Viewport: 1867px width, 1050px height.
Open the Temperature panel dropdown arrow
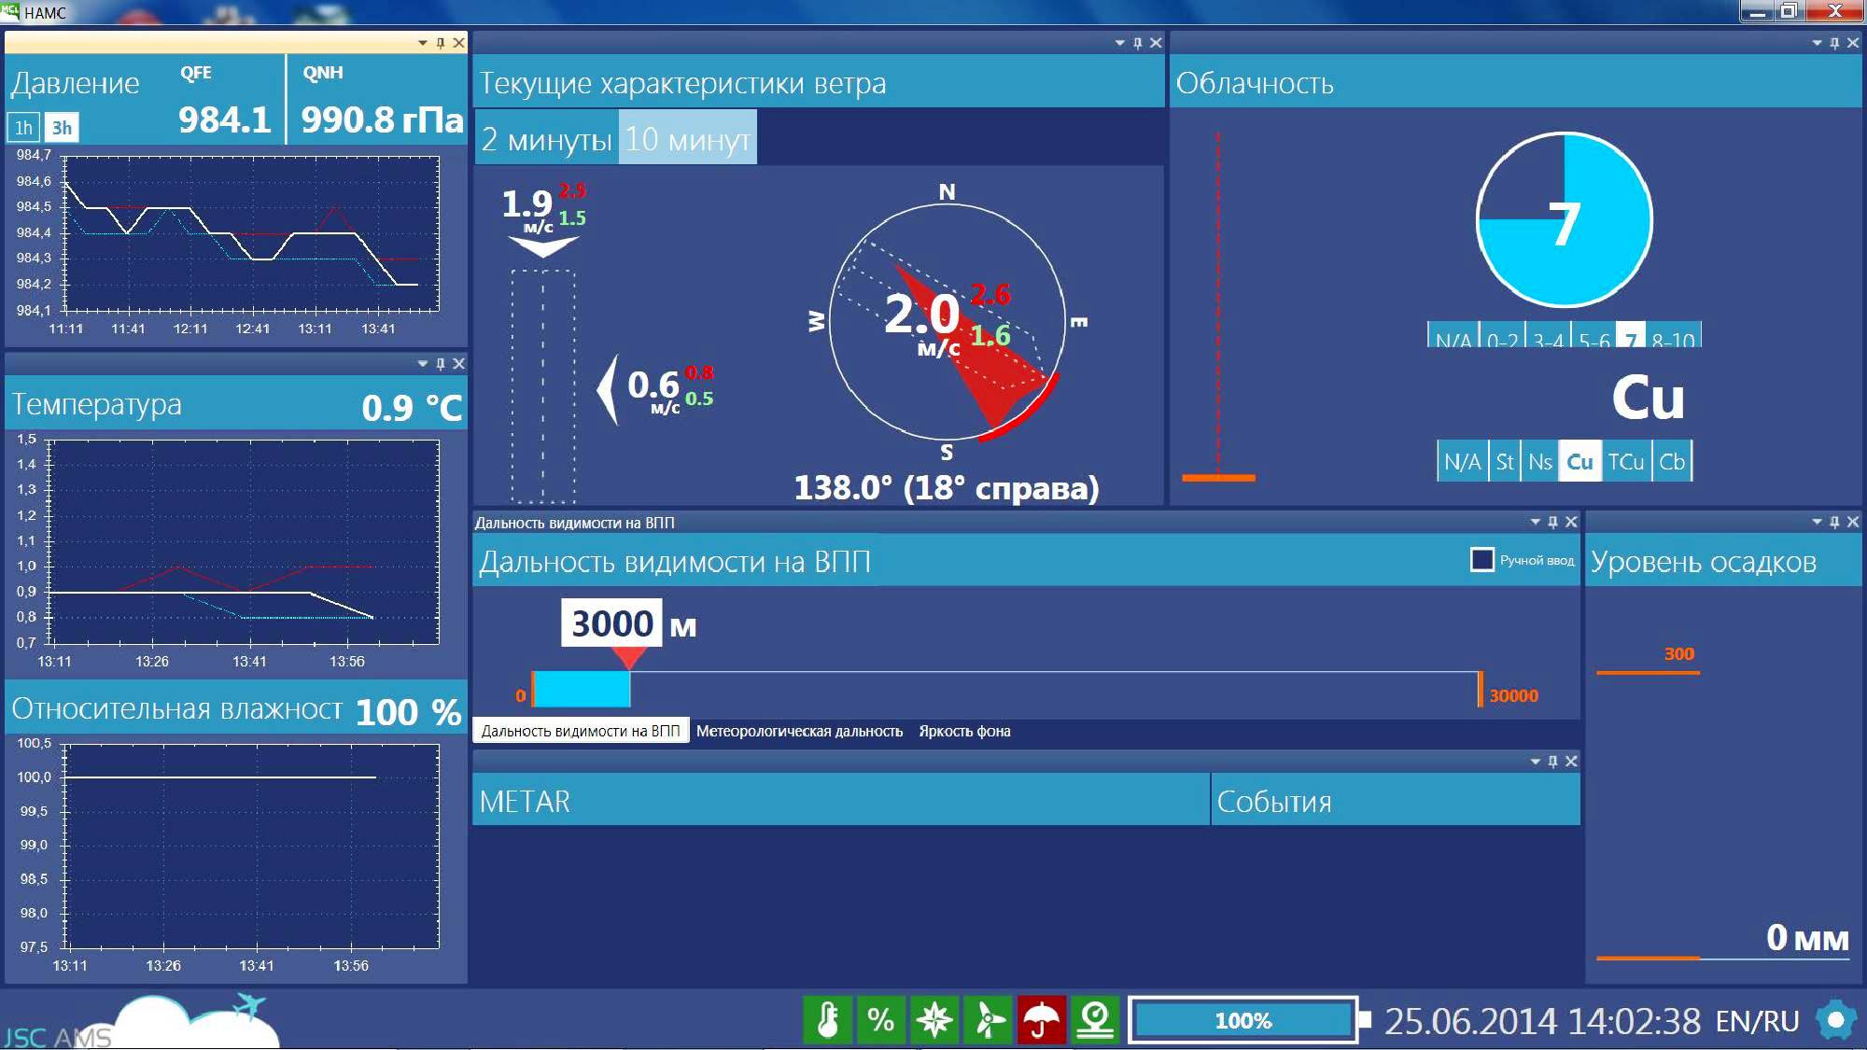(423, 363)
